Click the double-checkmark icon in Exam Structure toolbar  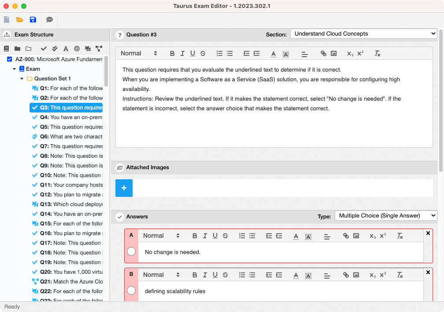[55, 49]
